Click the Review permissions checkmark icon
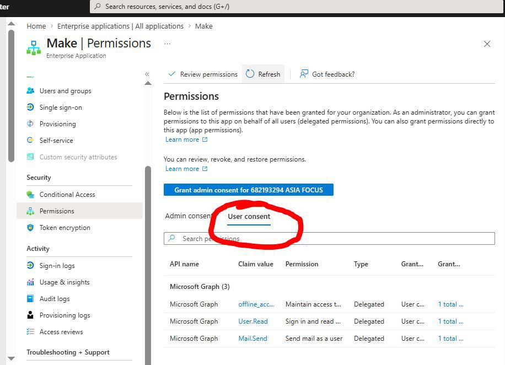Image resolution: width=505 pixels, height=365 pixels. (x=172, y=74)
